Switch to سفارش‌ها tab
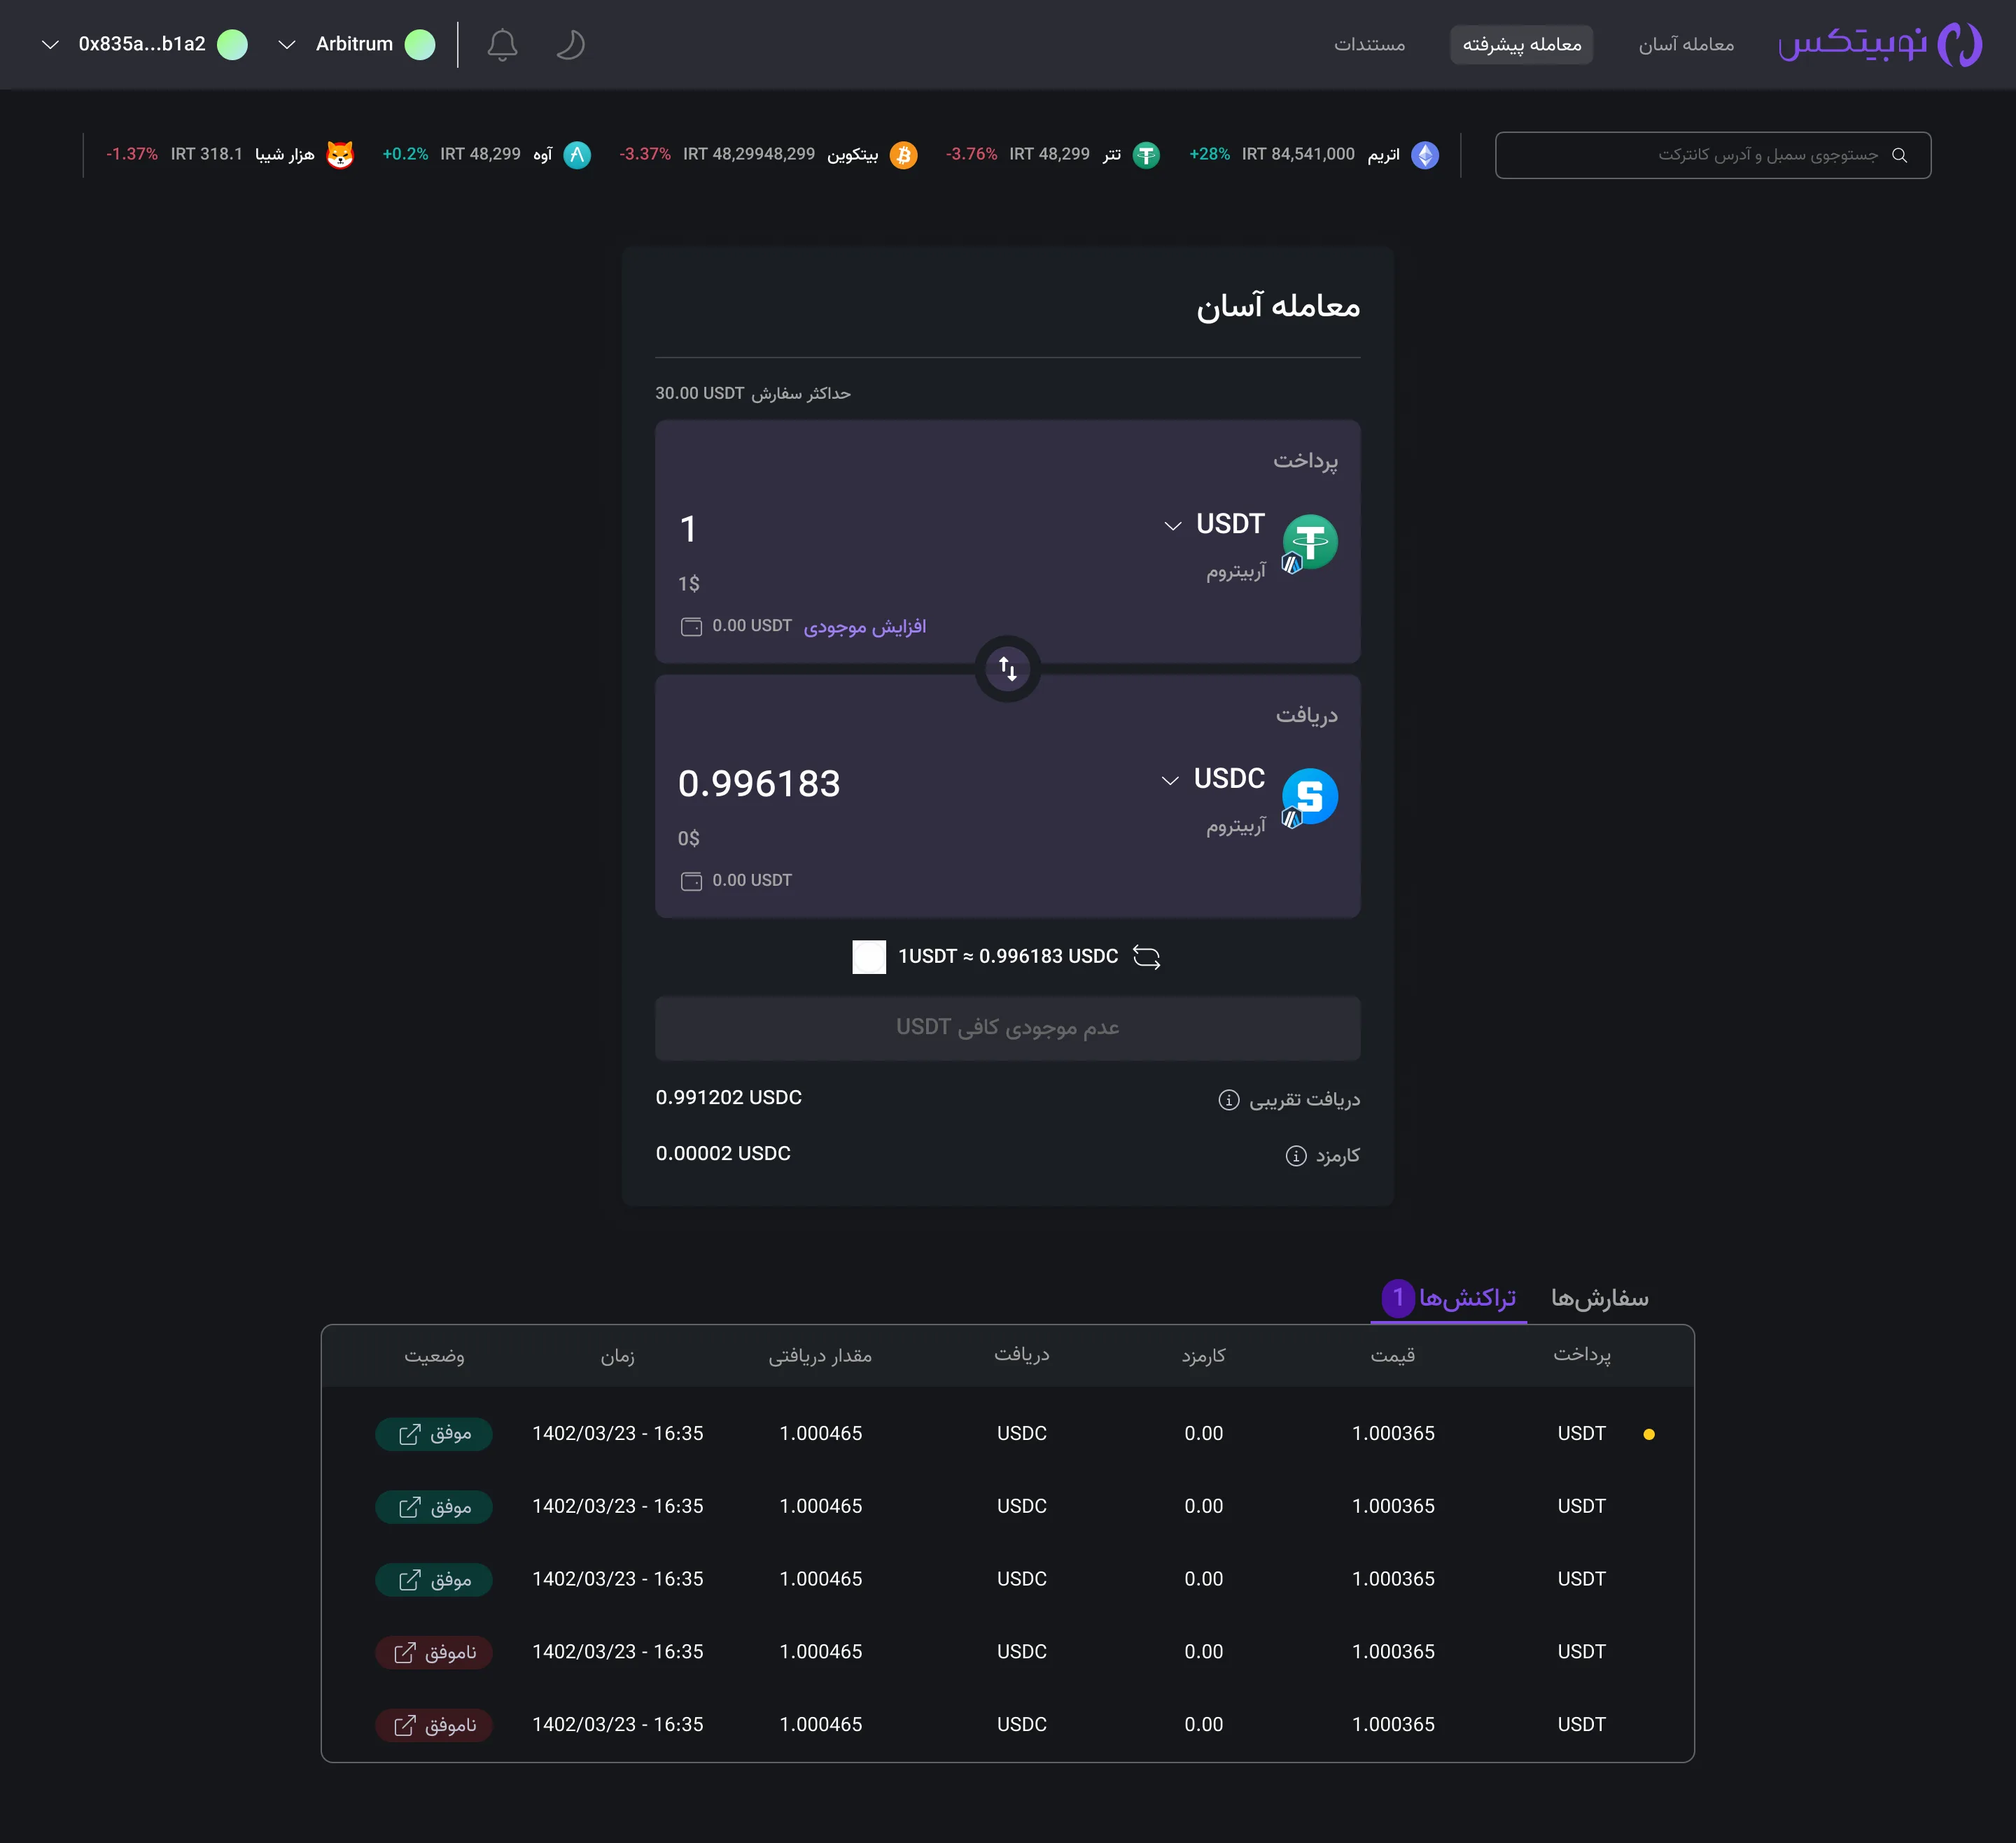 click(1599, 1299)
